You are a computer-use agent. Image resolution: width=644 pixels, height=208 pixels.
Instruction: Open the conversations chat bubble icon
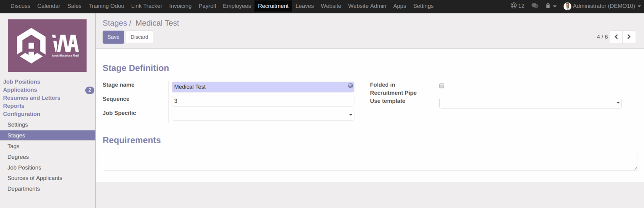(535, 6)
